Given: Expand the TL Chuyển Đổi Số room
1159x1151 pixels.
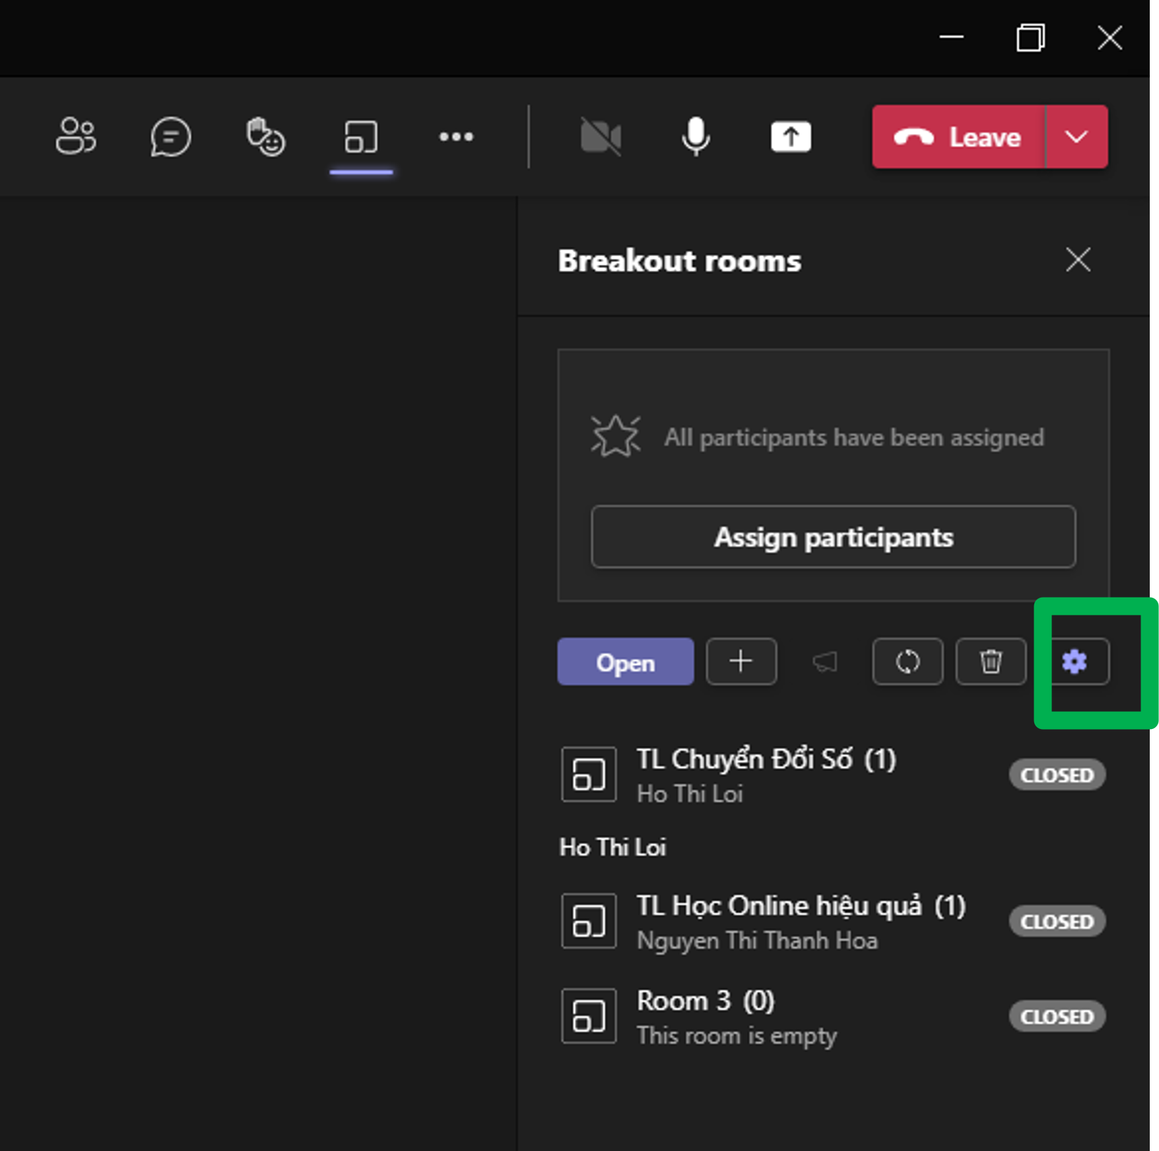Looking at the screenshot, I should tap(766, 774).
